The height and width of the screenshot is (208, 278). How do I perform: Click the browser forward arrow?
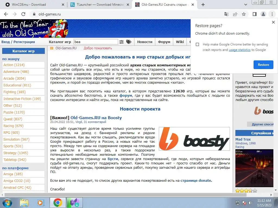coord(15,14)
